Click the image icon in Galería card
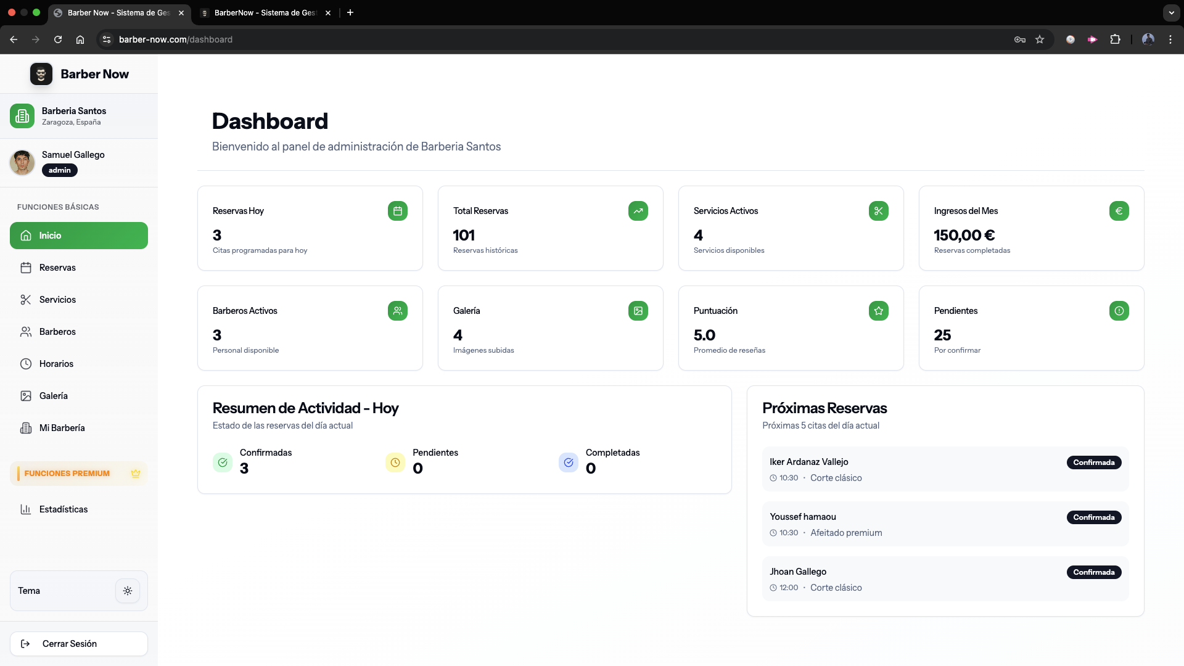The width and height of the screenshot is (1184, 666). point(638,311)
